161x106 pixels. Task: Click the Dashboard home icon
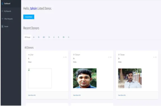pos(2,3)
